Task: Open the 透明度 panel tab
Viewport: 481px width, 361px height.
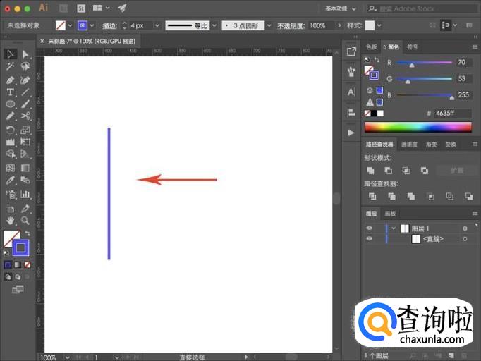Action: [408, 145]
